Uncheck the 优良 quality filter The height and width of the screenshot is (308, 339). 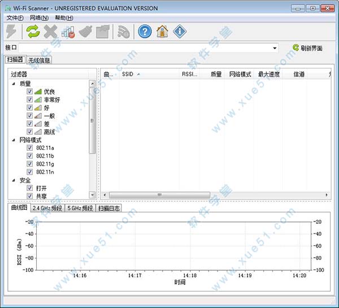click(29, 92)
